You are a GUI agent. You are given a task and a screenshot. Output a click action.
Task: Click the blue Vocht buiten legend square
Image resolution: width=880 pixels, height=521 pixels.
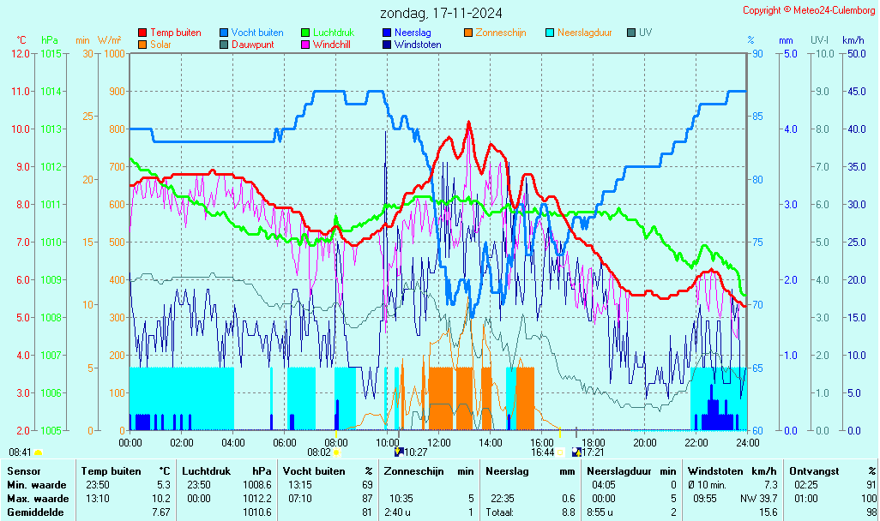pos(224,33)
